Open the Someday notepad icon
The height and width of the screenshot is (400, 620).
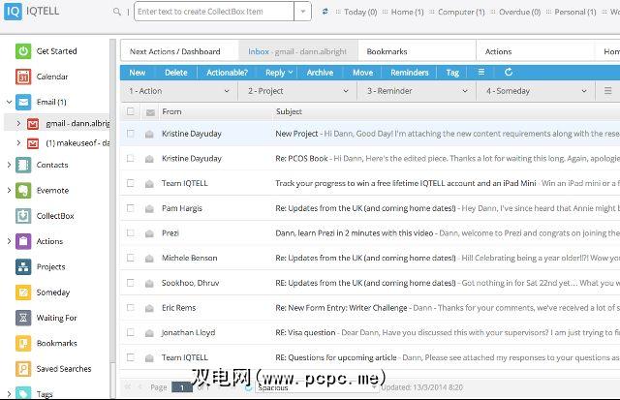coord(23,292)
